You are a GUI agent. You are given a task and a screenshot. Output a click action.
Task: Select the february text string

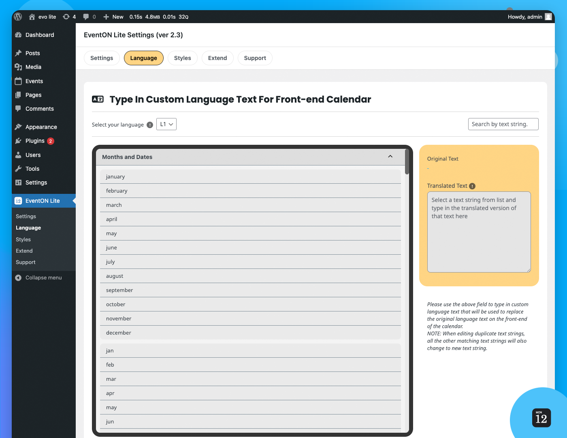click(250, 191)
